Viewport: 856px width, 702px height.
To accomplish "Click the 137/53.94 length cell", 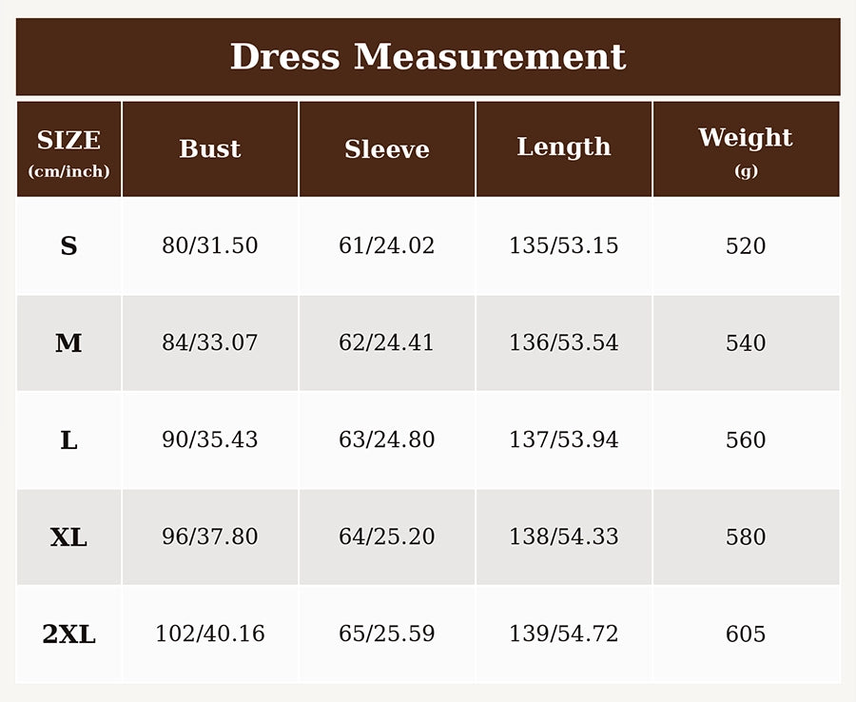I will [x=564, y=440].
